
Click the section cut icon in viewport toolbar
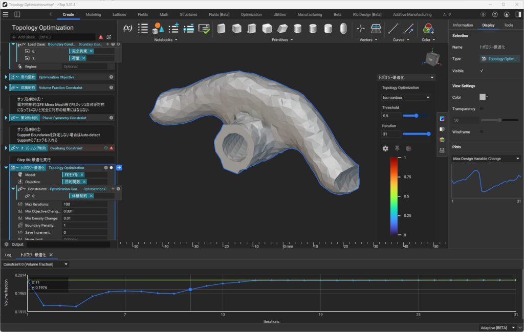click(442, 129)
